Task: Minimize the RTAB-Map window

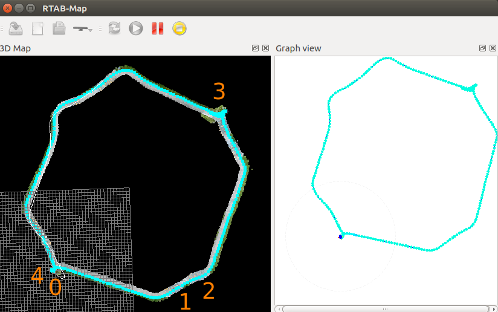Action: click(19, 8)
